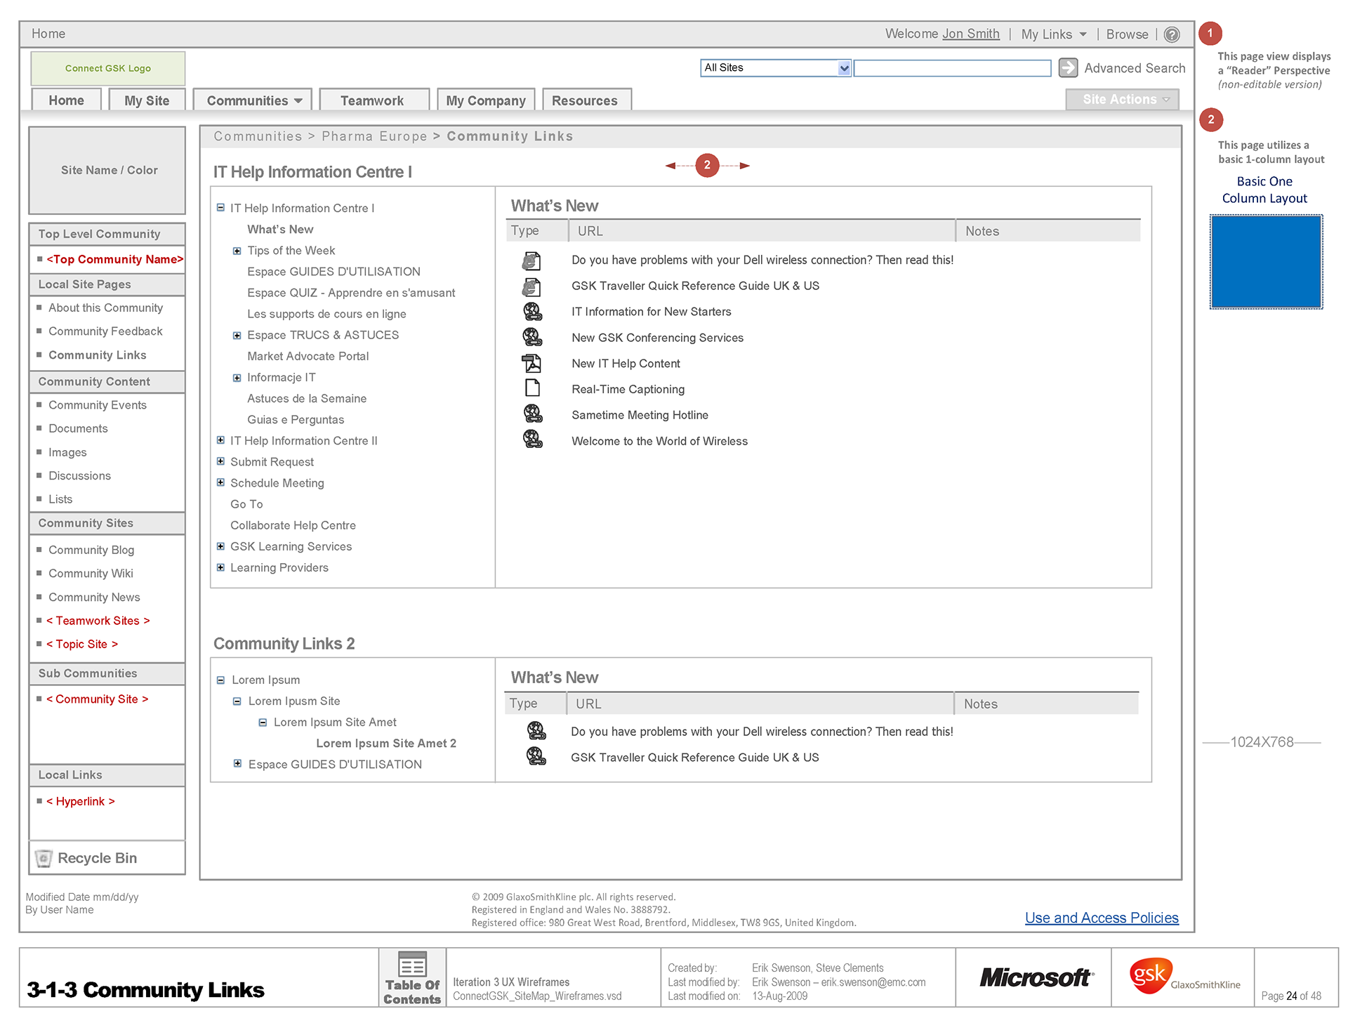Open the Use and Access Policies link
Viewport: 1348px width, 1016px height.
[x=1101, y=918]
